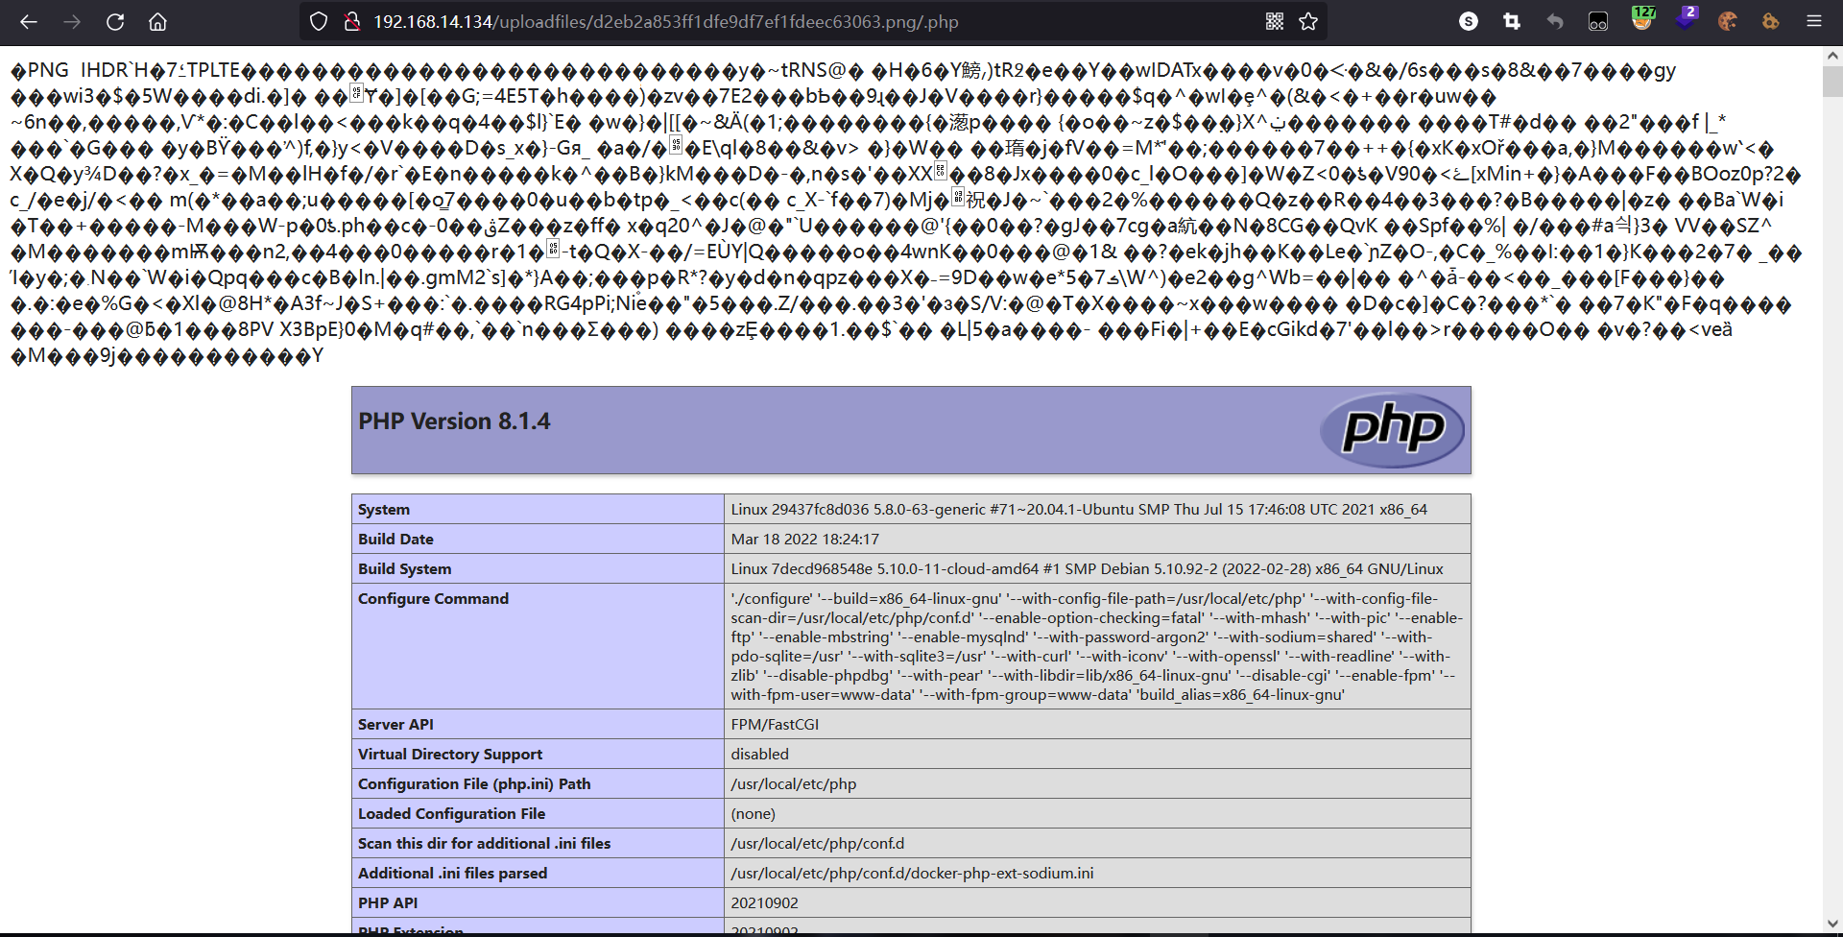
Task: Click the Linux 29437fc8d036 system value
Action: (x=1079, y=509)
